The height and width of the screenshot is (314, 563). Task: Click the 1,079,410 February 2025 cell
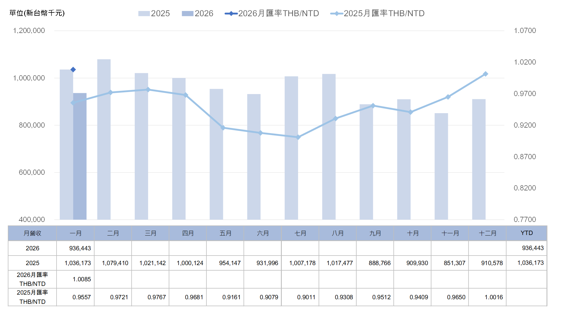pyautogui.click(x=115, y=263)
